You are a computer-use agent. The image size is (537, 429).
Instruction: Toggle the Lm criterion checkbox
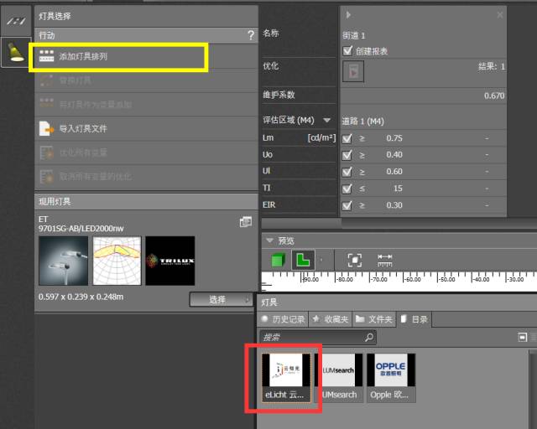pyautogui.click(x=347, y=138)
